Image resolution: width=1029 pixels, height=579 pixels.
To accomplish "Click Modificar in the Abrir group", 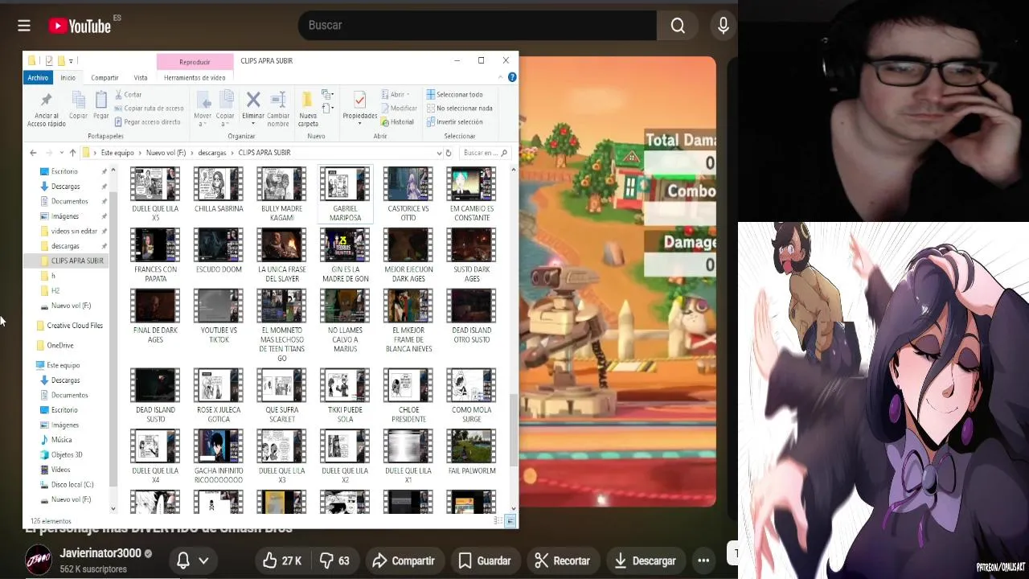I will coord(399,108).
